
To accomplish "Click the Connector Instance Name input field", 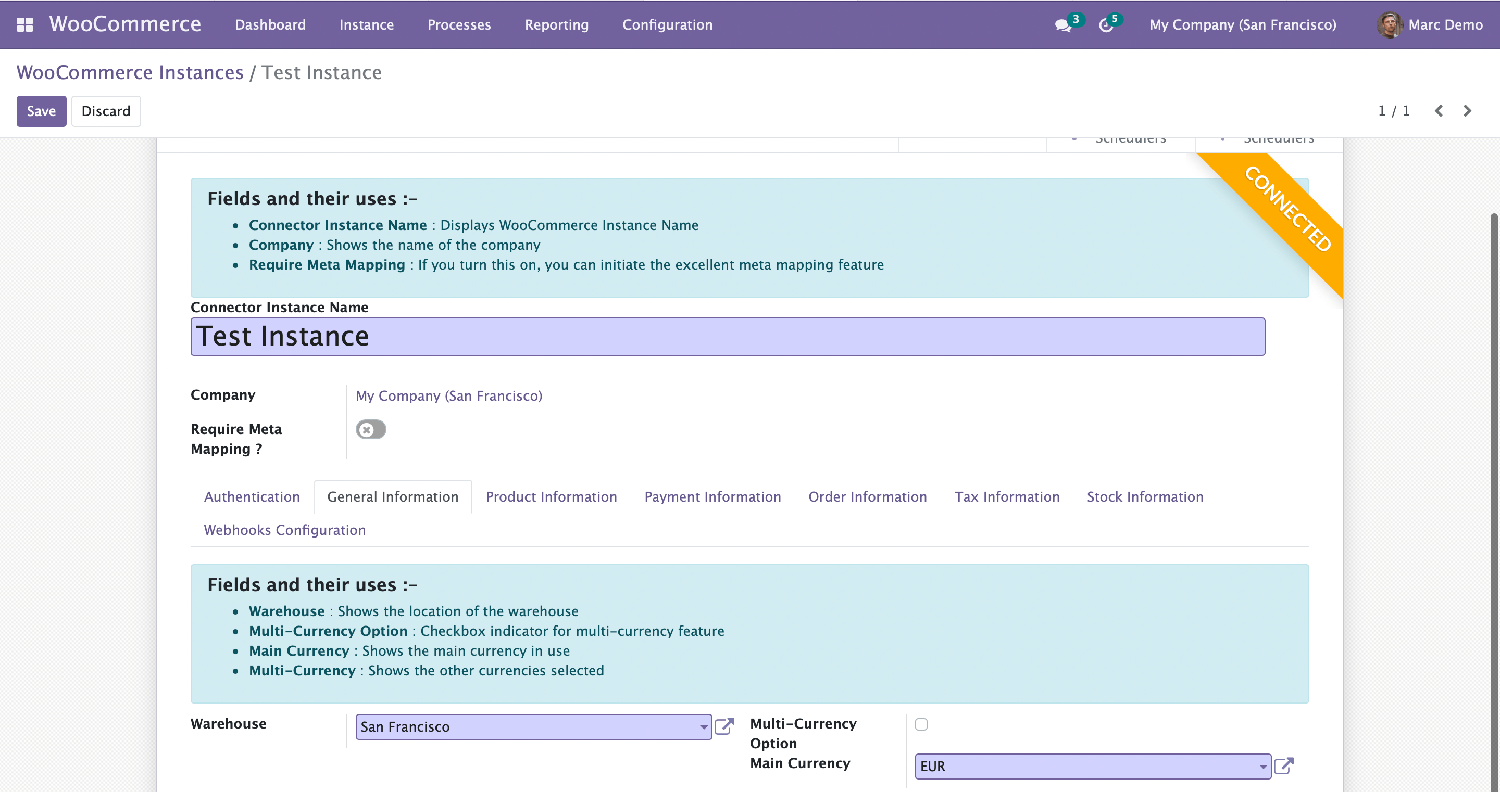I will pos(727,336).
